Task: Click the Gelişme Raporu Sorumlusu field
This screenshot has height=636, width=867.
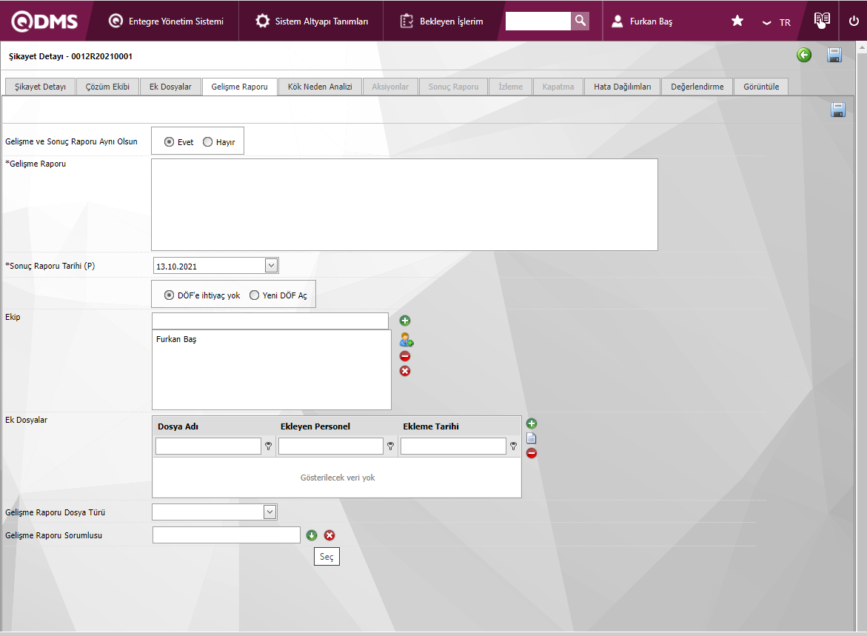Action: [x=226, y=535]
